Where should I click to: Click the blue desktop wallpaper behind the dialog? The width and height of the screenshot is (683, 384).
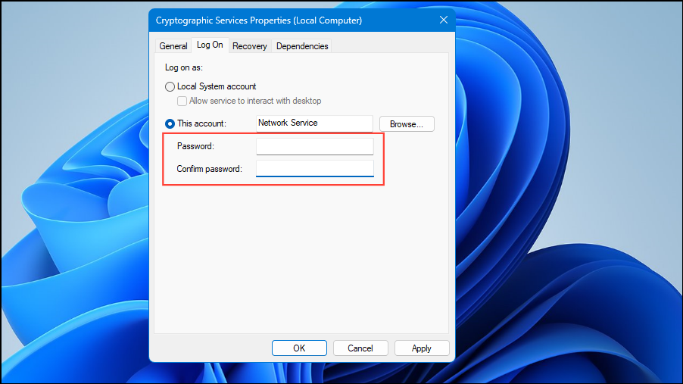pyautogui.click(x=566, y=196)
